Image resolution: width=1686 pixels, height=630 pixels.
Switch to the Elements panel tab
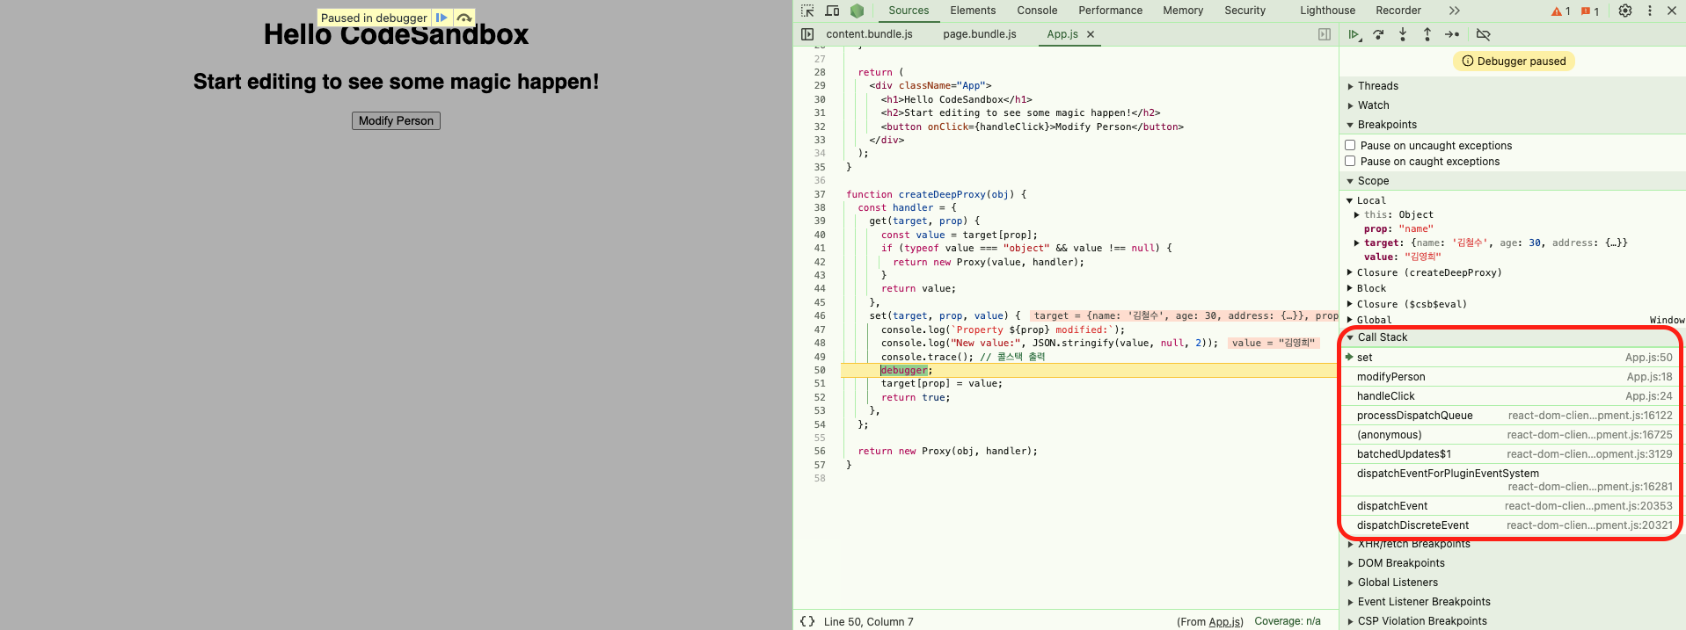click(x=973, y=11)
